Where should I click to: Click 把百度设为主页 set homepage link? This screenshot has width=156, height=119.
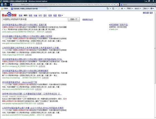[88, 20]
